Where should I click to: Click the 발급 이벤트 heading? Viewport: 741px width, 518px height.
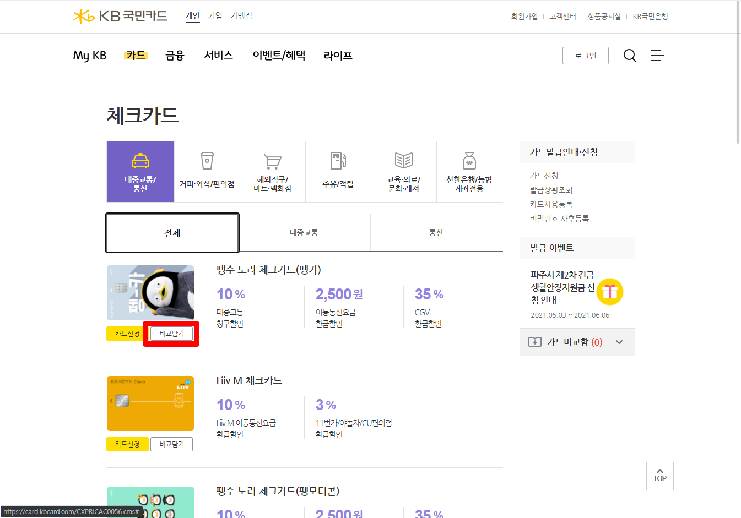click(x=552, y=248)
